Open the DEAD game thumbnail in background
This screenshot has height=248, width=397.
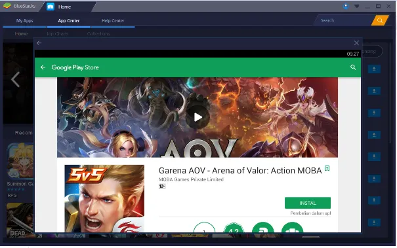coord(20,220)
